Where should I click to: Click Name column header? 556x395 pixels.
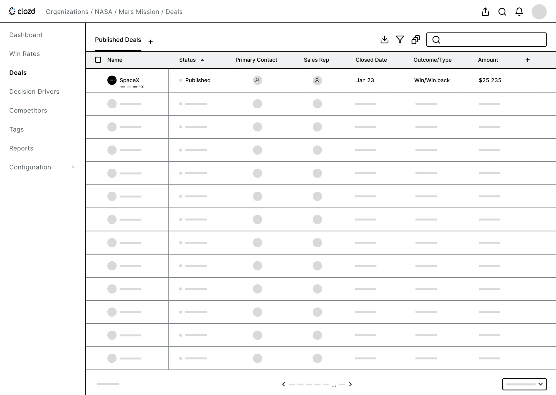pos(115,60)
